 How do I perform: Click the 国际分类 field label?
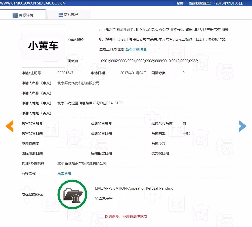click(158, 73)
